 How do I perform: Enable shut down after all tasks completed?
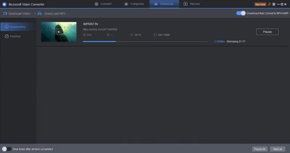[7, 149]
